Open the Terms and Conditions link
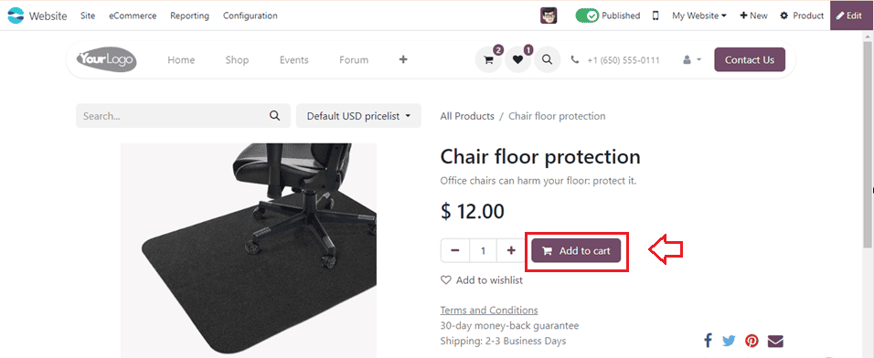 tap(489, 311)
